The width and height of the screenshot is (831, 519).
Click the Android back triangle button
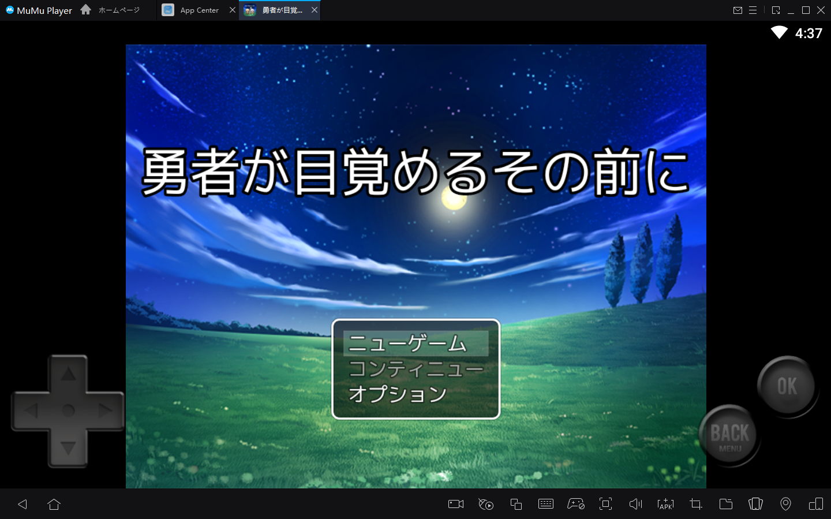(x=23, y=504)
